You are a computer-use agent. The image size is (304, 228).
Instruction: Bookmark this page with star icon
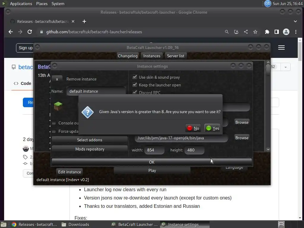pyautogui.click(x=255, y=32)
